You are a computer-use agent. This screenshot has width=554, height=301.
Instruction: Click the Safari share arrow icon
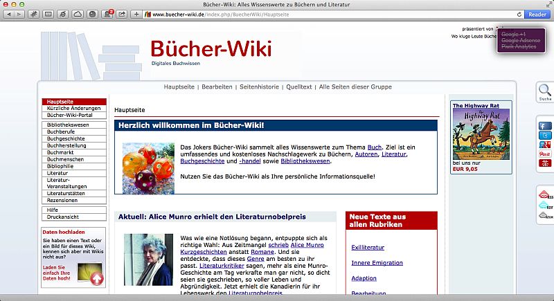(x=123, y=14)
